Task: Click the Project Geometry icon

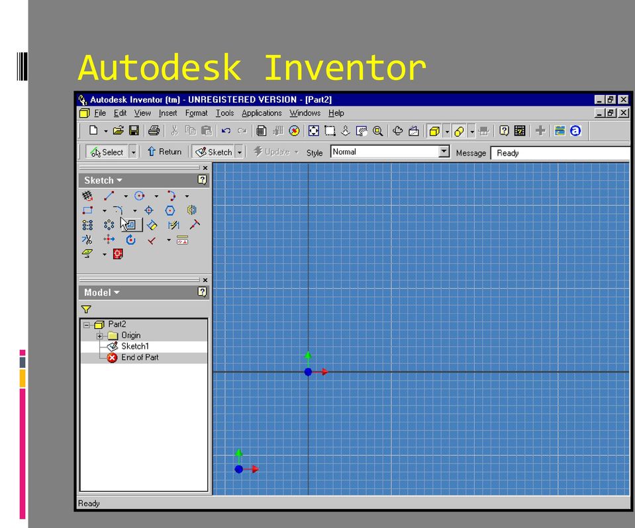Action: [87, 253]
